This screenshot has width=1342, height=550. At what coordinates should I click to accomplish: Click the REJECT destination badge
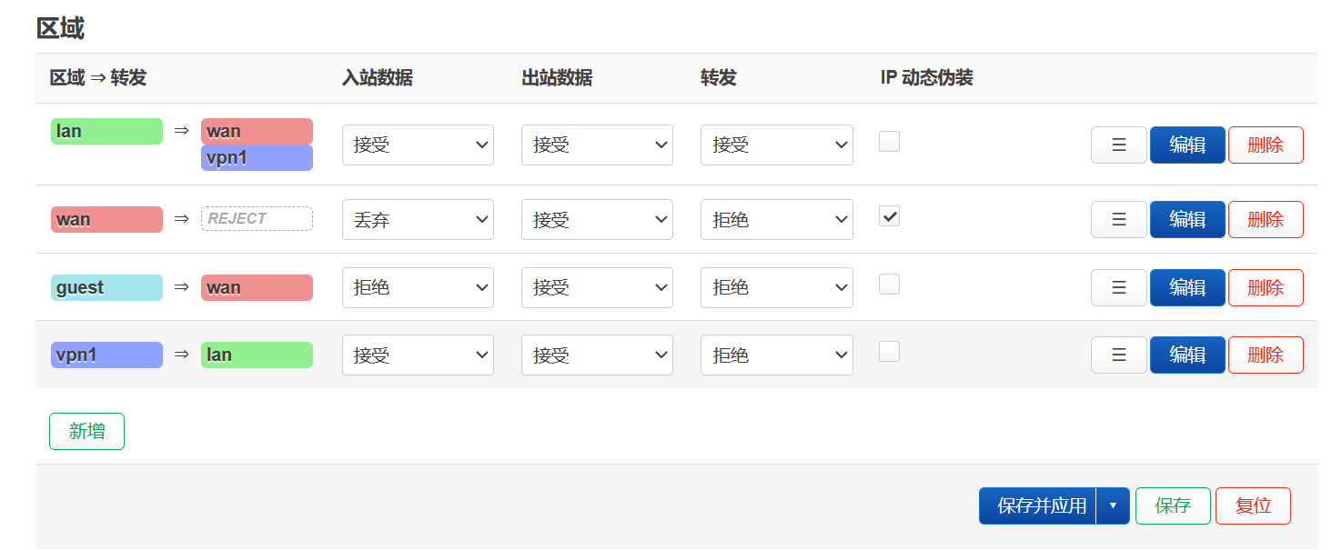pyautogui.click(x=257, y=218)
